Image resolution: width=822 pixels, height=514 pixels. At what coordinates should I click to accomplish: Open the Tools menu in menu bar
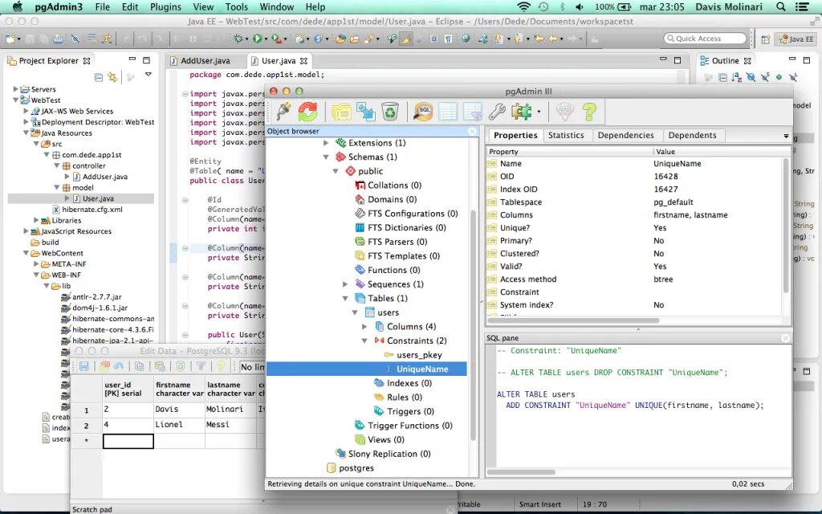[237, 6]
